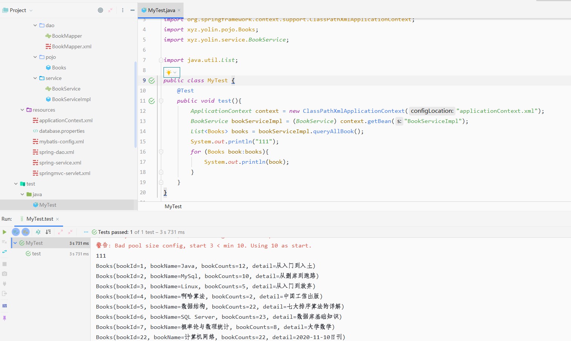Toggle auto-test rerun icon
This screenshot has height=341, width=571.
[x=5, y=252]
